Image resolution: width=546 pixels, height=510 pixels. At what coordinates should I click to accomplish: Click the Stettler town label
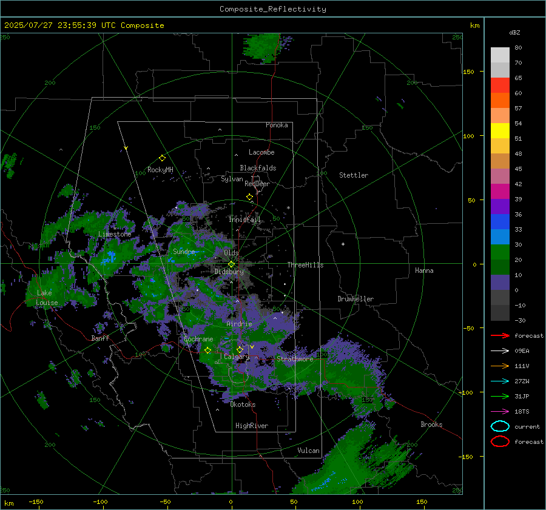[354, 175]
